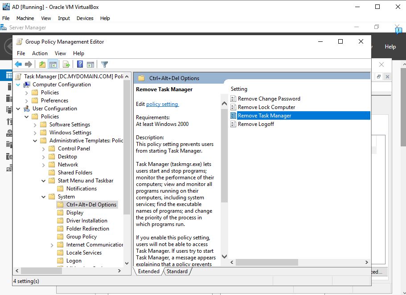Screen dimensions: 406x295
Task: Open the 'policy setting' edit link
Action: [162, 104]
